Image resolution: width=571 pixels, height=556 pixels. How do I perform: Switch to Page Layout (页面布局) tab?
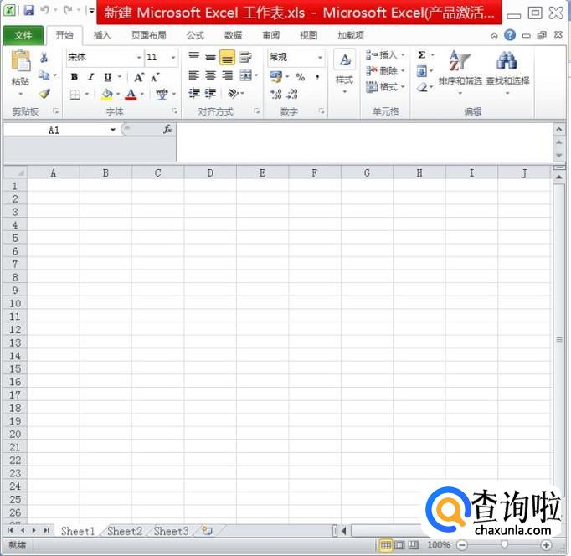[x=148, y=35]
